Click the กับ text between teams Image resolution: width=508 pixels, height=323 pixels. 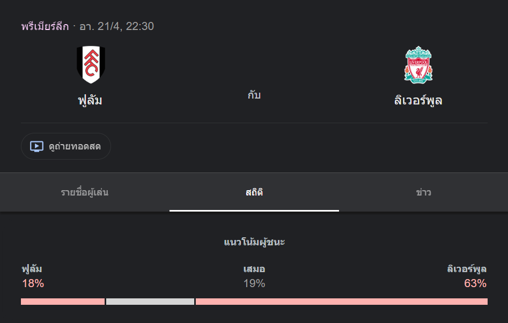(x=254, y=95)
